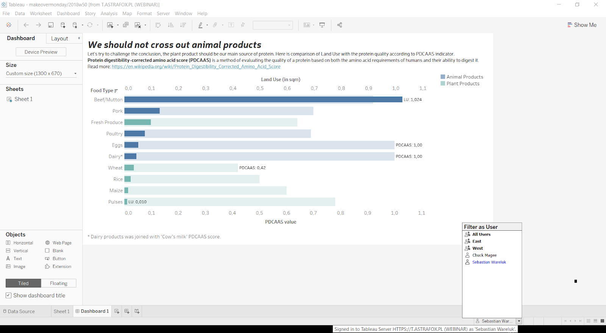Switch object placement to Floating
The height and width of the screenshot is (333, 606).
59,283
